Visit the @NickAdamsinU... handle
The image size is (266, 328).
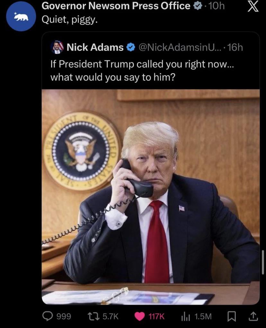pyautogui.click(x=179, y=48)
